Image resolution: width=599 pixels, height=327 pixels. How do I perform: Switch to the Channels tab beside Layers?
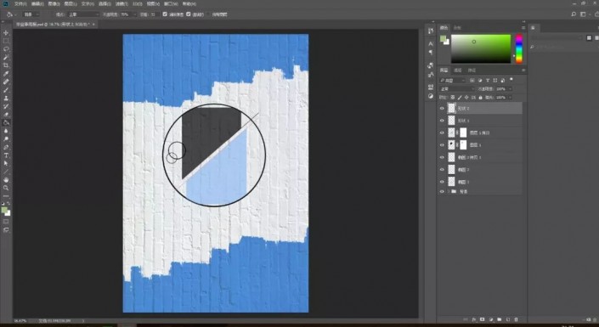[x=458, y=70]
